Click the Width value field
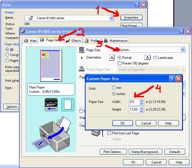The height and width of the screenshot is (168, 192). pos(134,102)
